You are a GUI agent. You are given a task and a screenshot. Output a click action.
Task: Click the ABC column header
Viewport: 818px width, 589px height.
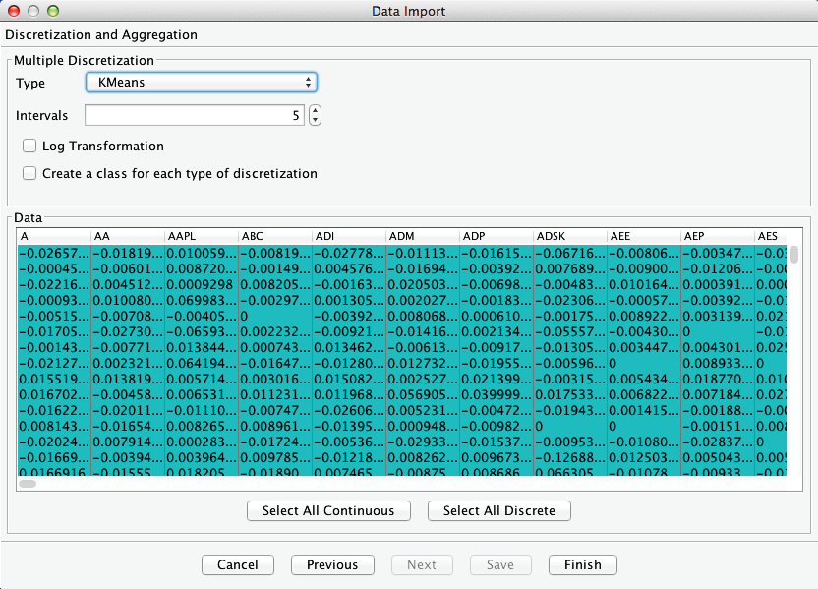274,236
